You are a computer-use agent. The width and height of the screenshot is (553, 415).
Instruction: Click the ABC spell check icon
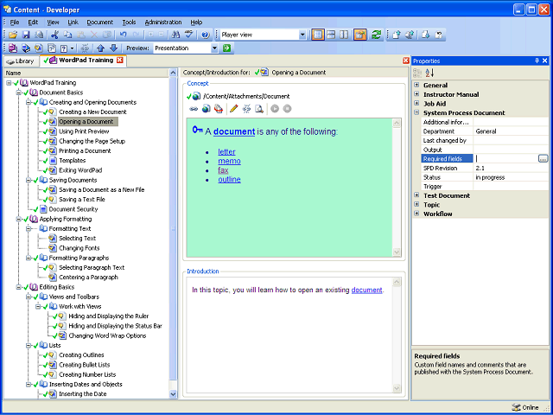[189, 35]
